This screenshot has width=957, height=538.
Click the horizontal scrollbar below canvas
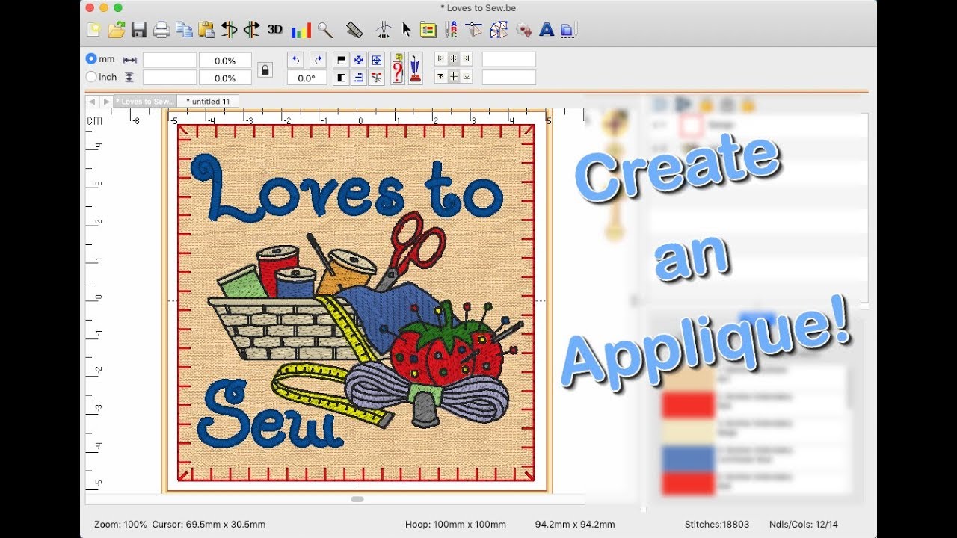coord(357,498)
